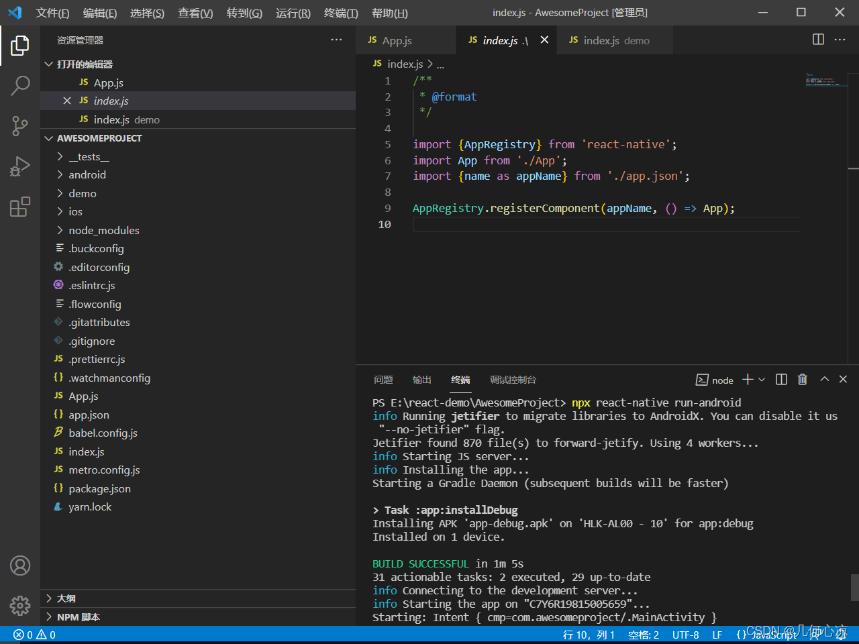Open the Source Control view
This screenshot has width=859, height=644.
click(x=20, y=125)
